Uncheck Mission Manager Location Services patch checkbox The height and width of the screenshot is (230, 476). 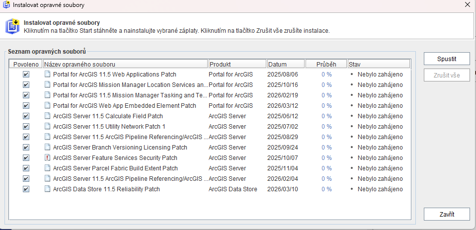[x=26, y=85]
